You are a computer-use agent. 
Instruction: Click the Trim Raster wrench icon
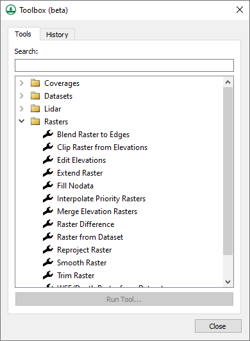(48, 276)
